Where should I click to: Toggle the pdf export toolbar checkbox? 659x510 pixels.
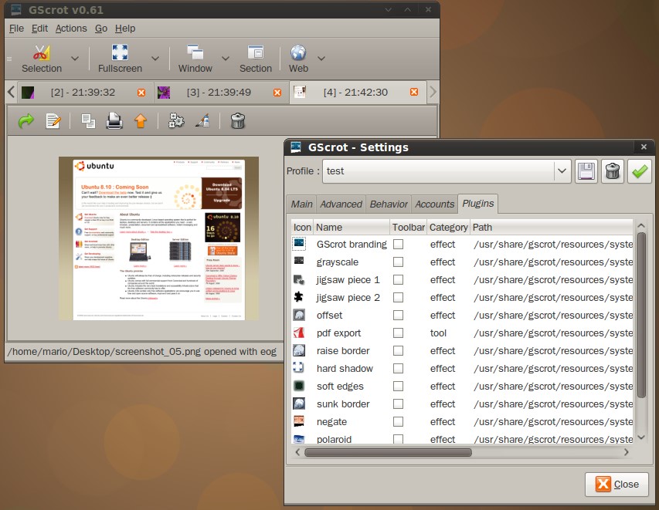click(x=398, y=333)
